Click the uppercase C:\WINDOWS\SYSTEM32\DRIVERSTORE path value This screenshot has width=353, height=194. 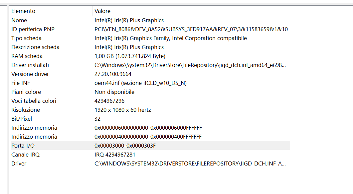click(x=190, y=164)
